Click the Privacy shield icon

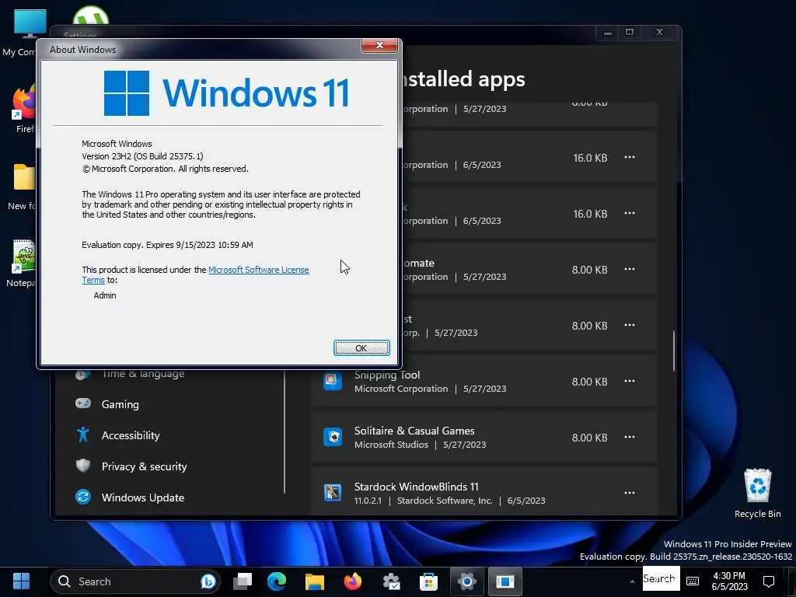click(x=82, y=466)
